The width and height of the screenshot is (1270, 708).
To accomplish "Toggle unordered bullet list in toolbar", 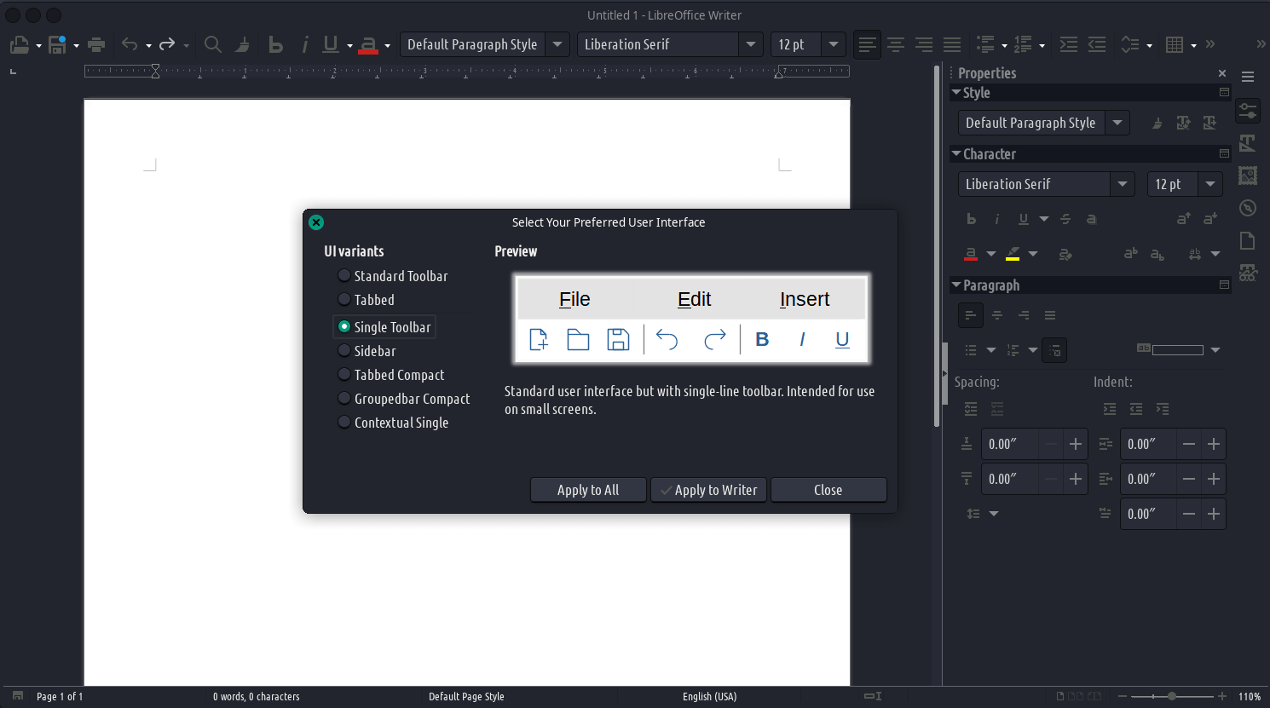I will click(986, 44).
